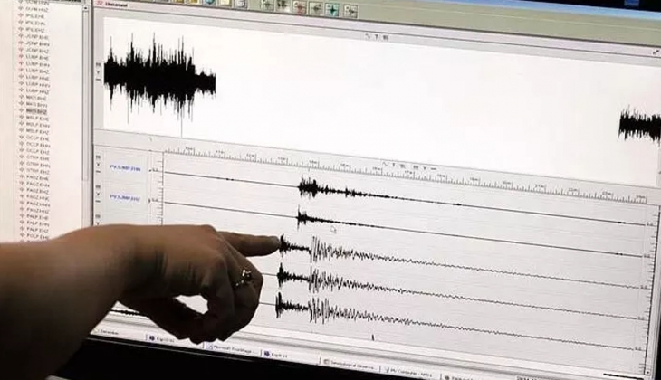The height and width of the screenshot is (380, 661).
Task: Open Microsoft FrontPage from the taskbar
Action: (233, 349)
